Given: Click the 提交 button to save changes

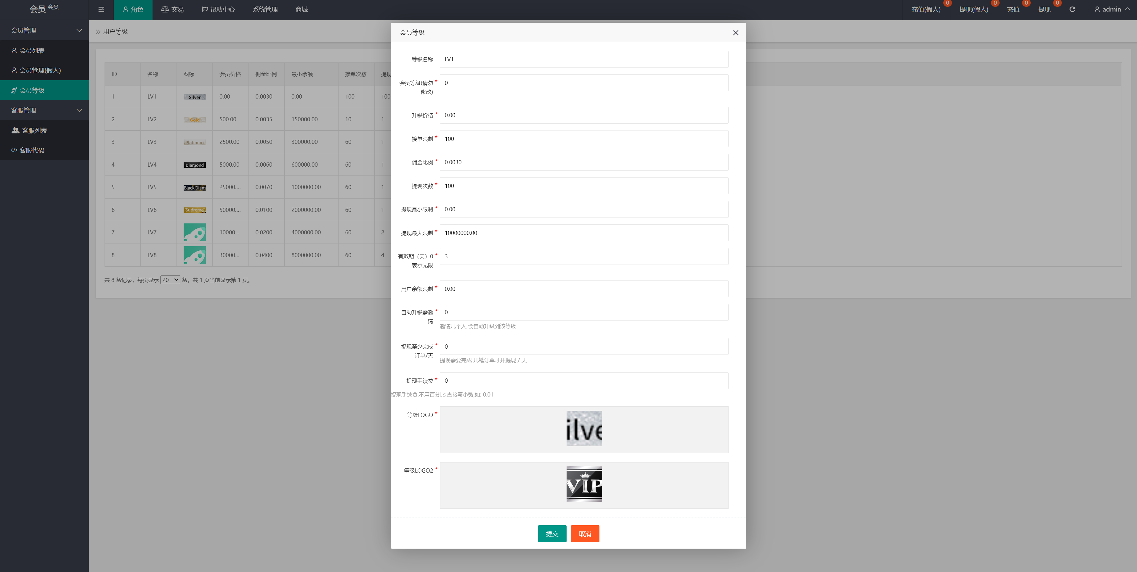Looking at the screenshot, I should (552, 533).
